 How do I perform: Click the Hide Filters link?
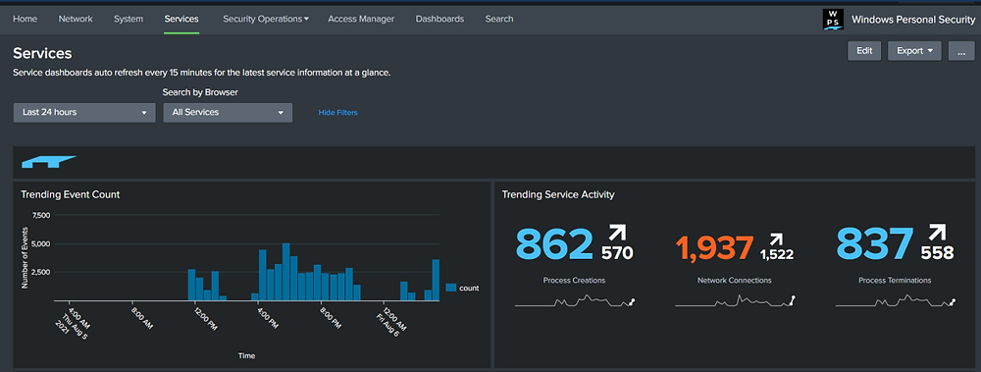337,113
